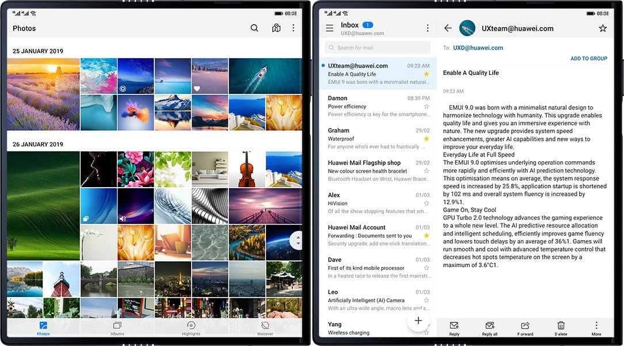Tap the ADD TO GROUP link

pyautogui.click(x=588, y=58)
